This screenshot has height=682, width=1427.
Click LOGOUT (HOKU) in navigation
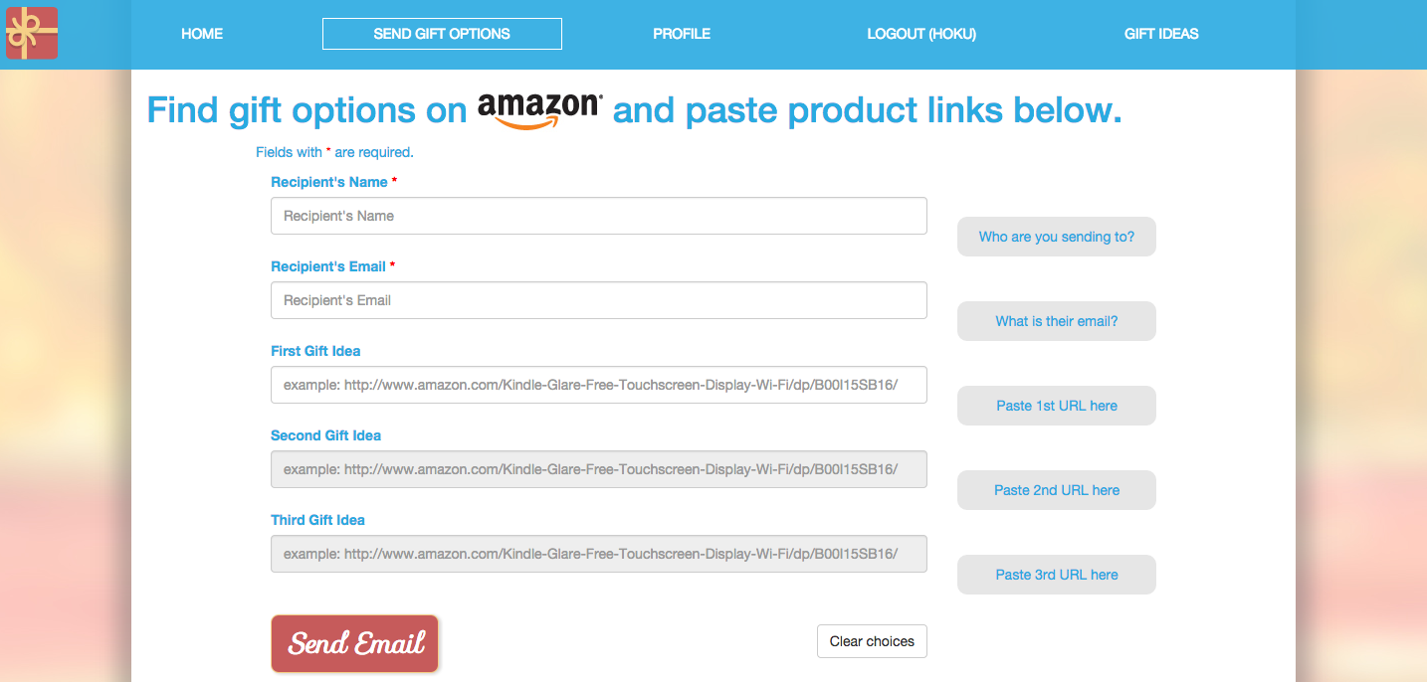[x=921, y=34]
